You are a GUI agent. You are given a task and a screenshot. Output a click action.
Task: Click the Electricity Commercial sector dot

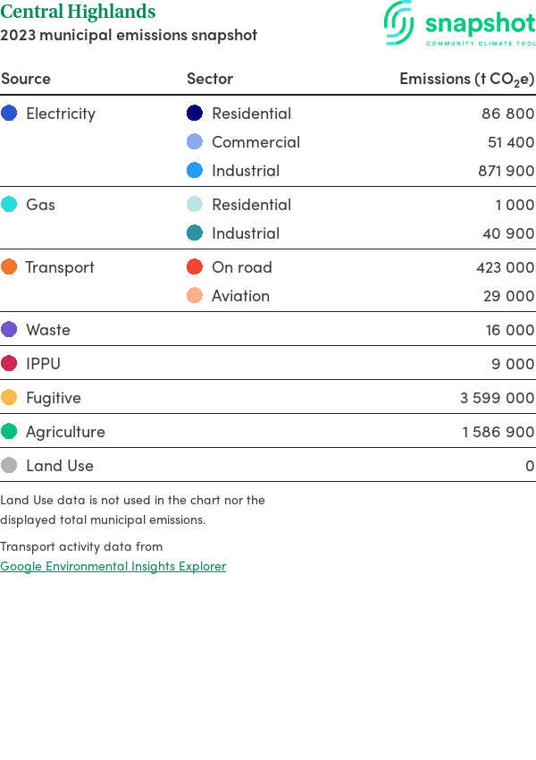coord(195,142)
